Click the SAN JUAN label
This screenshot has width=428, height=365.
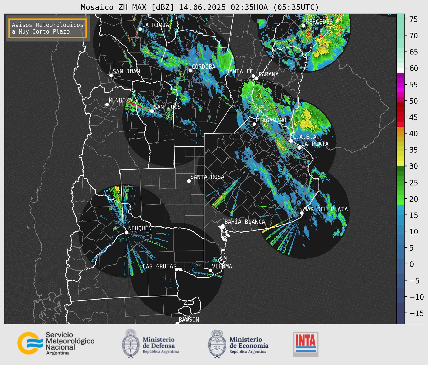point(126,71)
